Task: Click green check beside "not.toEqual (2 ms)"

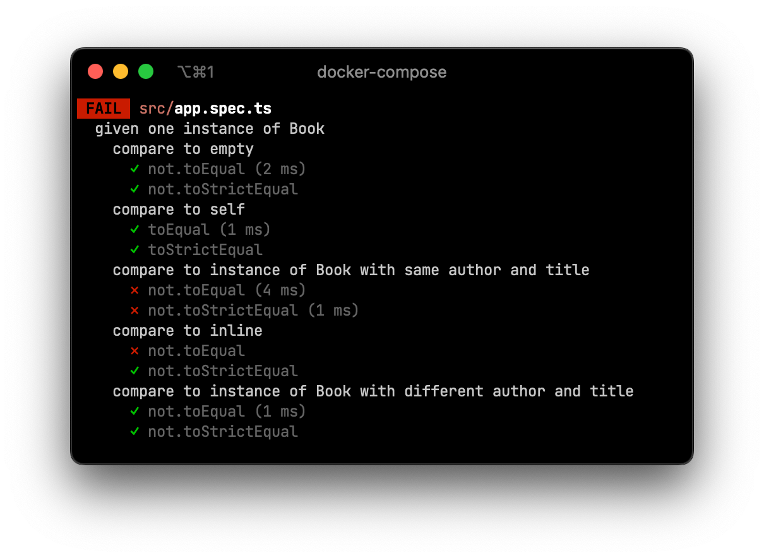Action: 134,169
